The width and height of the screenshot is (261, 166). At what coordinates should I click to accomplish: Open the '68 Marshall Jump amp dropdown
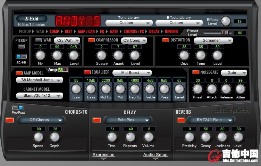click(x=40, y=80)
